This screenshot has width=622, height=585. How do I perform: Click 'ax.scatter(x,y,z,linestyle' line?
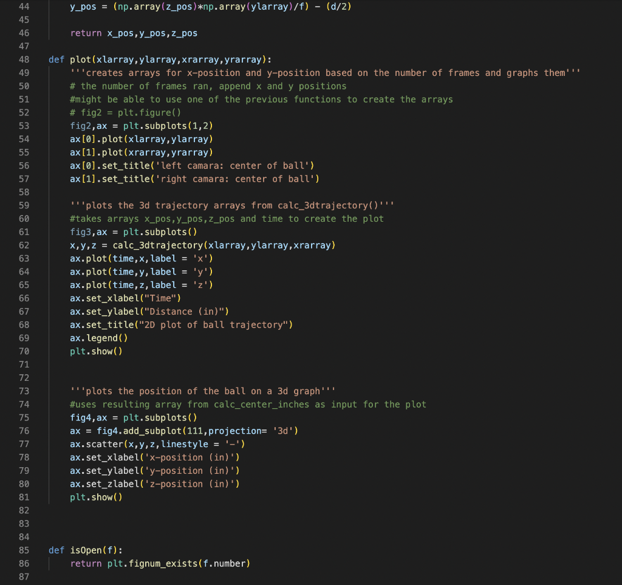tap(157, 444)
